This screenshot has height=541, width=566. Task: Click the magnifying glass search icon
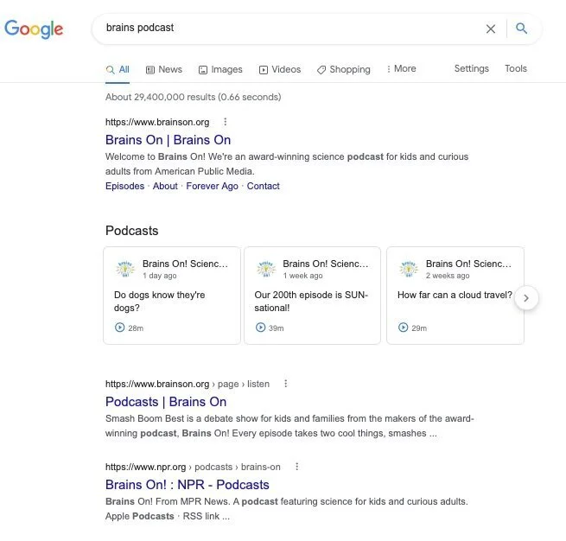[521, 29]
